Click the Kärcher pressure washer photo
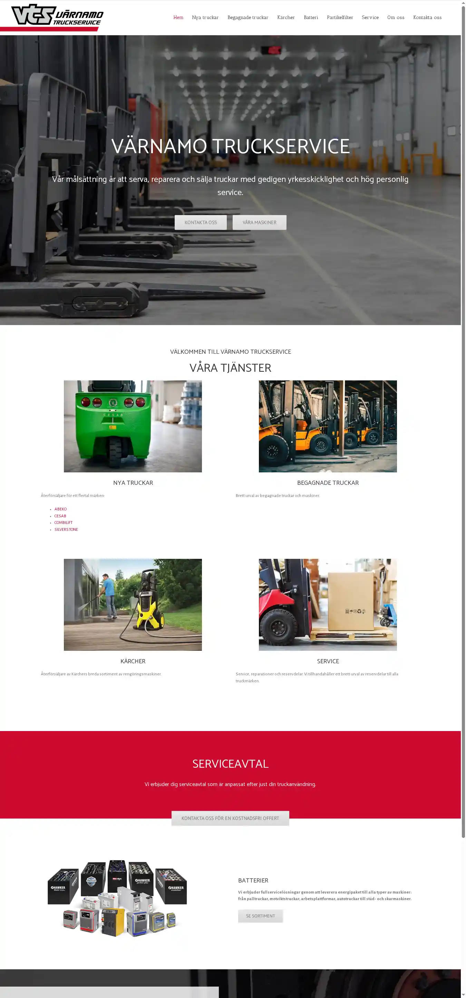The width and height of the screenshot is (466, 998). pos(133,604)
